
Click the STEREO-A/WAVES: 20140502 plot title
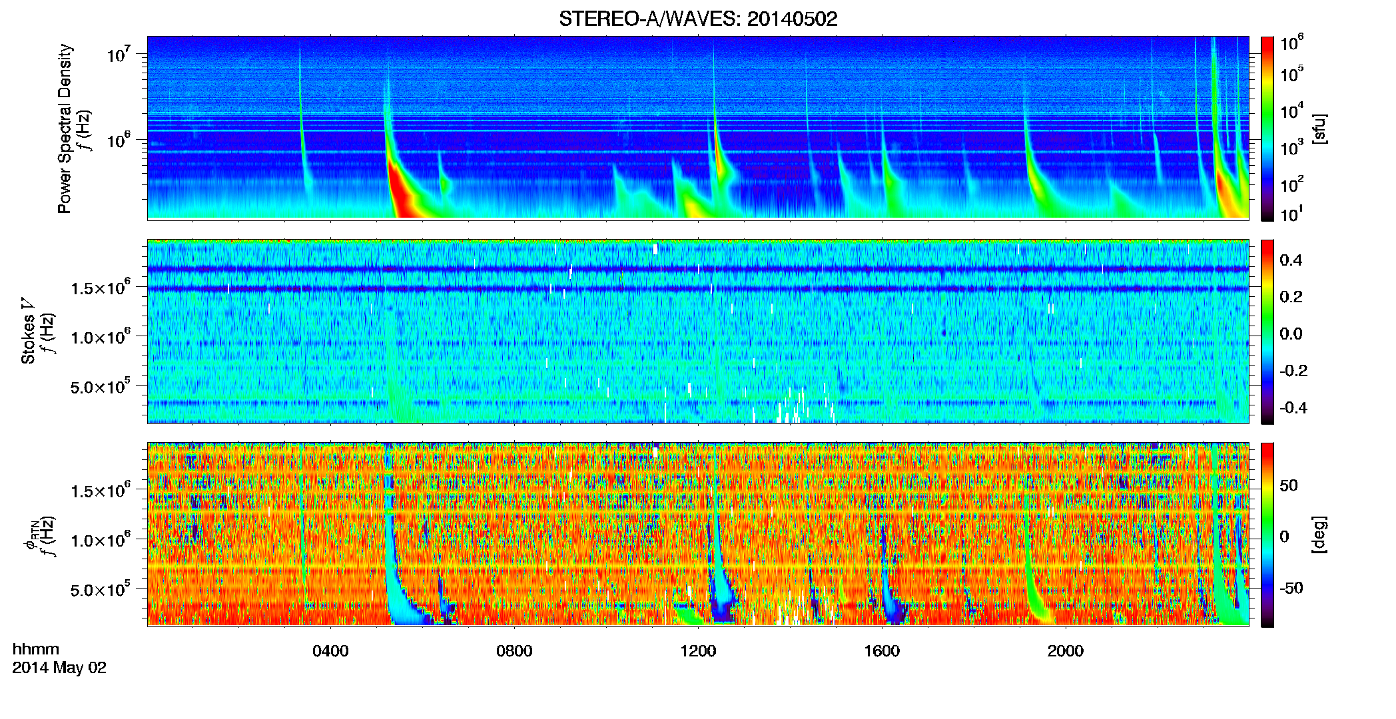tap(698, 19)
